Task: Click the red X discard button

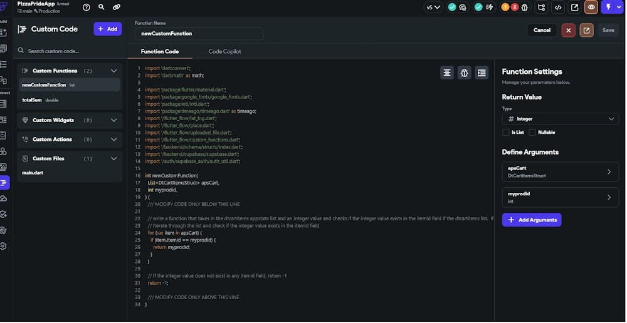Action: pos(569,30)
